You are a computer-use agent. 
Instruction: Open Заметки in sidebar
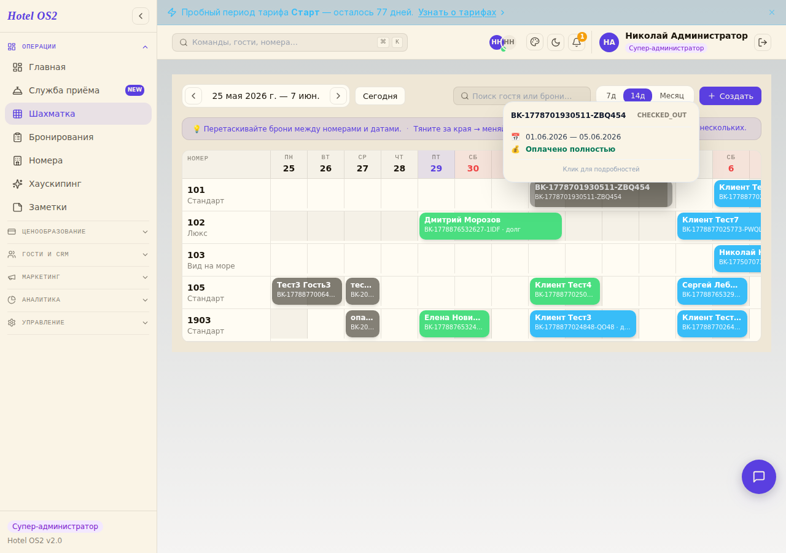pyautogui.click(x=78, y=207)
